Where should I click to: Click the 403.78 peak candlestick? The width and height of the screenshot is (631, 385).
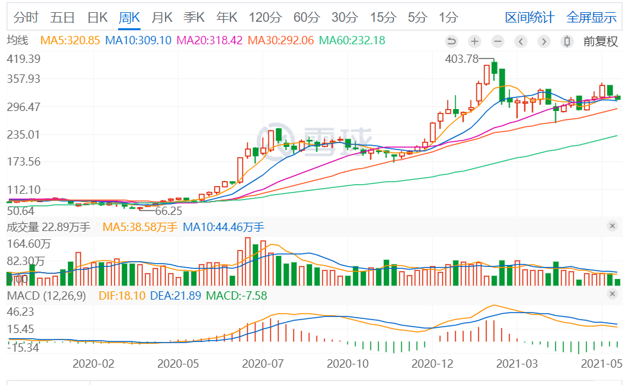click(x=494, y=67)
